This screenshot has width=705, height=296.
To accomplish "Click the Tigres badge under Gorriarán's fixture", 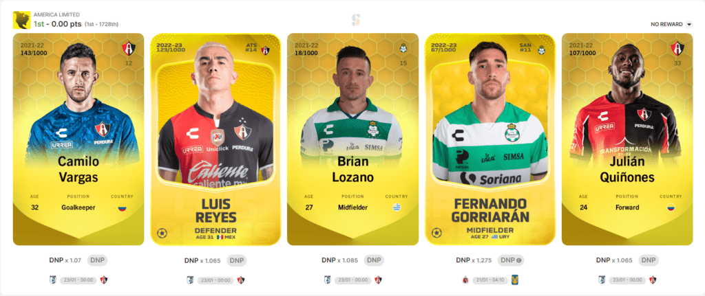I will (x=515, y=280).
